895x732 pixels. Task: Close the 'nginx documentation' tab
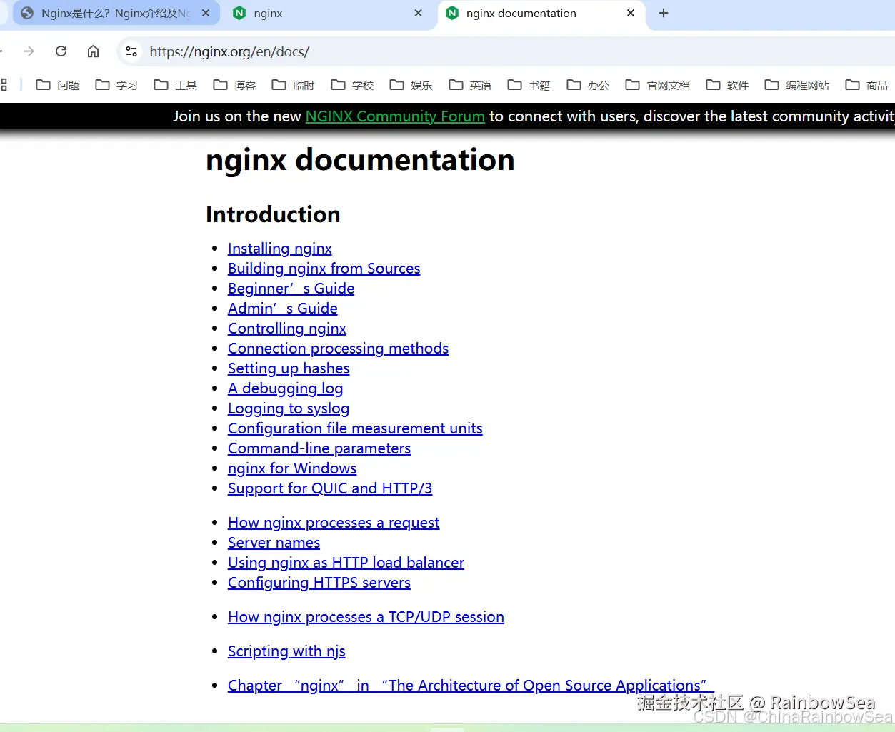pyautogui.click(x=631, y=13)
